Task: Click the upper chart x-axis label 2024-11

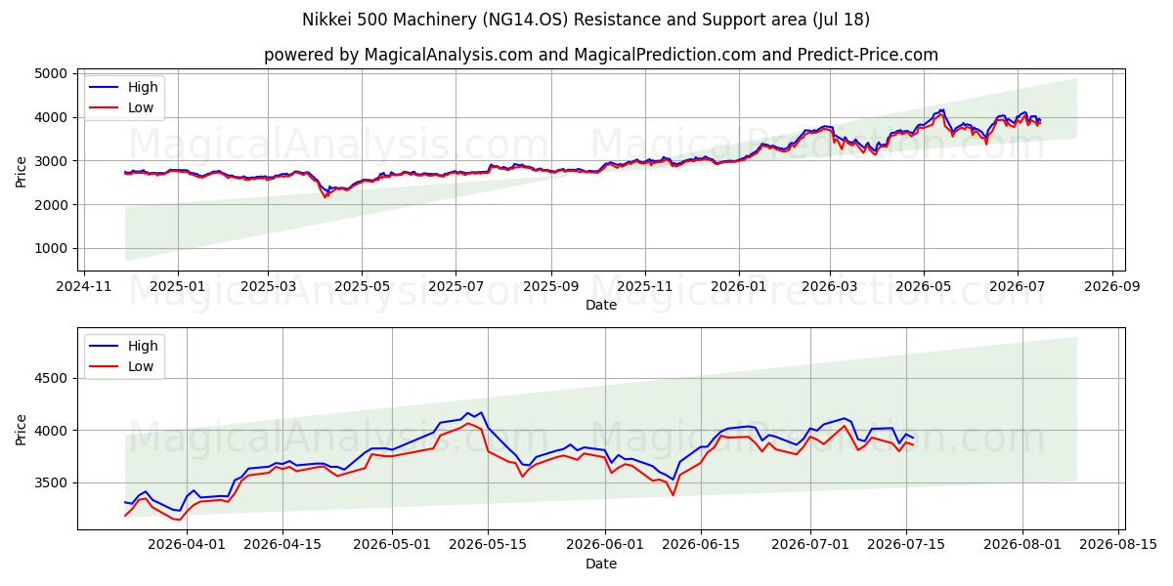Action: (x=83, y=286)
